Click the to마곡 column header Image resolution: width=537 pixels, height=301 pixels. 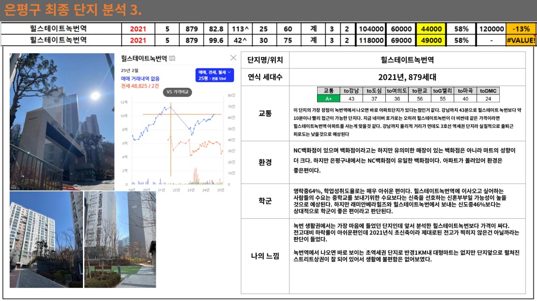[465, 91]
